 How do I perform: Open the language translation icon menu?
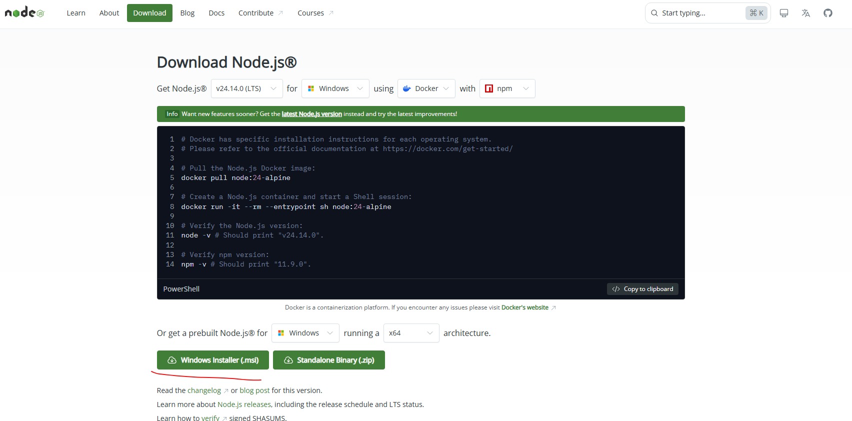pyautogui.click(x=805, y=13)
